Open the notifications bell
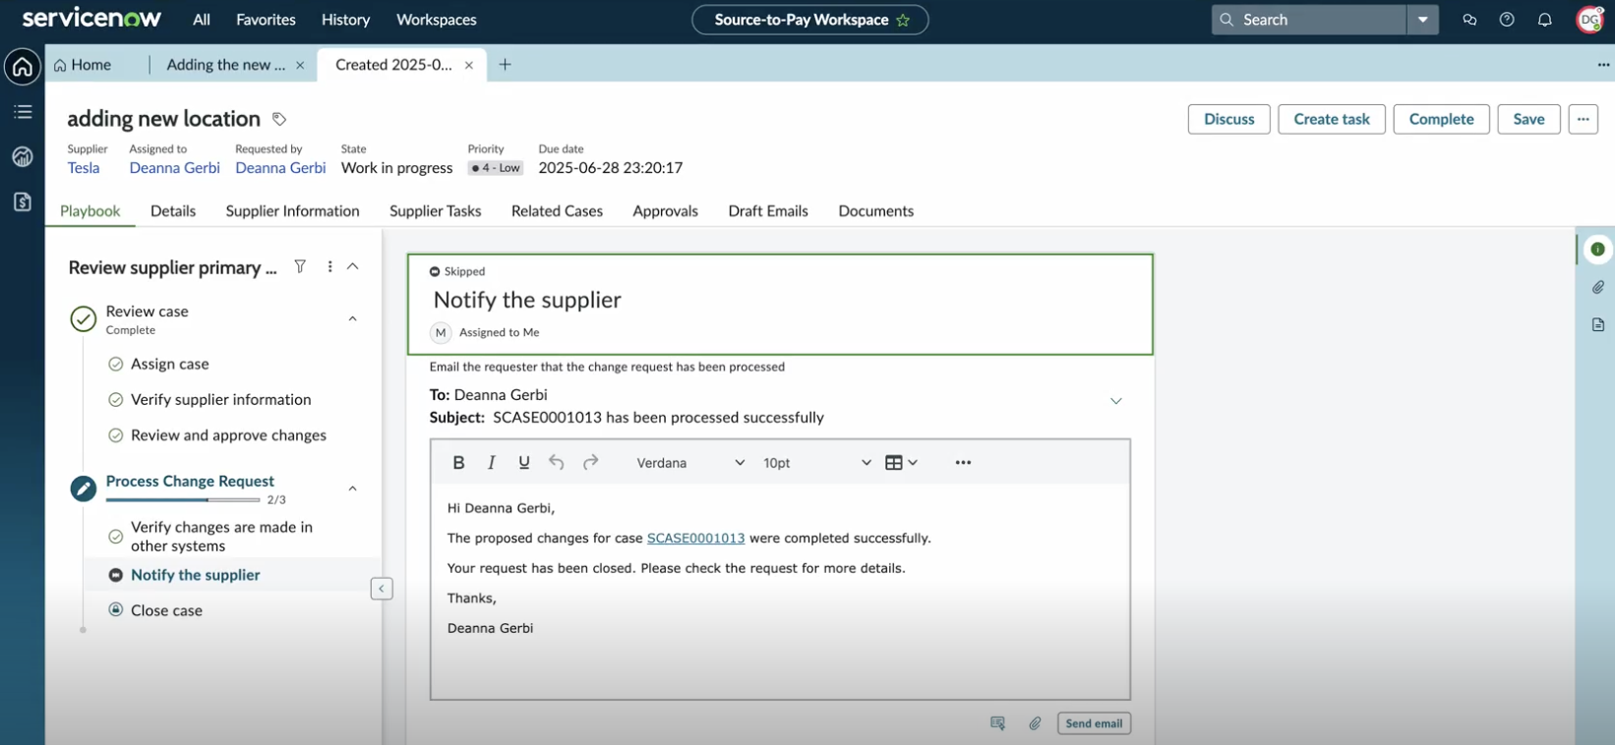The height and width of the screenshot is (745, 1615). (x=1545, y=20)
